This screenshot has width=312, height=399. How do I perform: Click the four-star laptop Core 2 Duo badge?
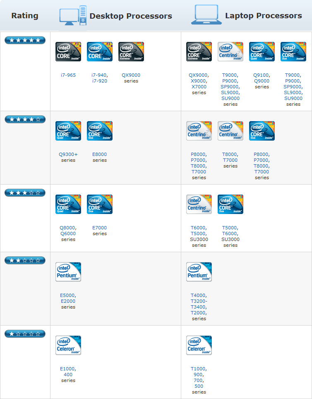coord(262,131)
